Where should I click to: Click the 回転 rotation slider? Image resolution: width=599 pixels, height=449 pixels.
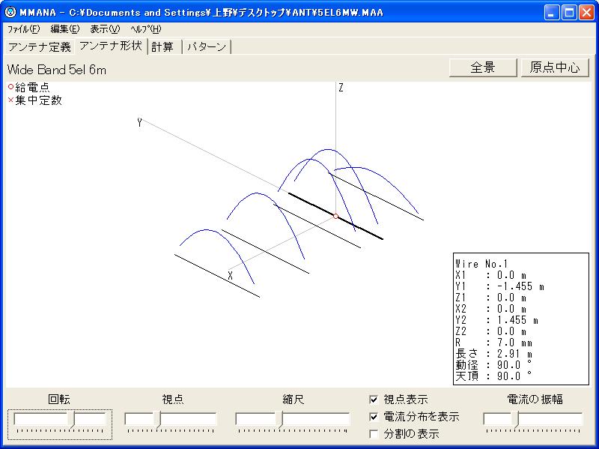tap(73, 418)
